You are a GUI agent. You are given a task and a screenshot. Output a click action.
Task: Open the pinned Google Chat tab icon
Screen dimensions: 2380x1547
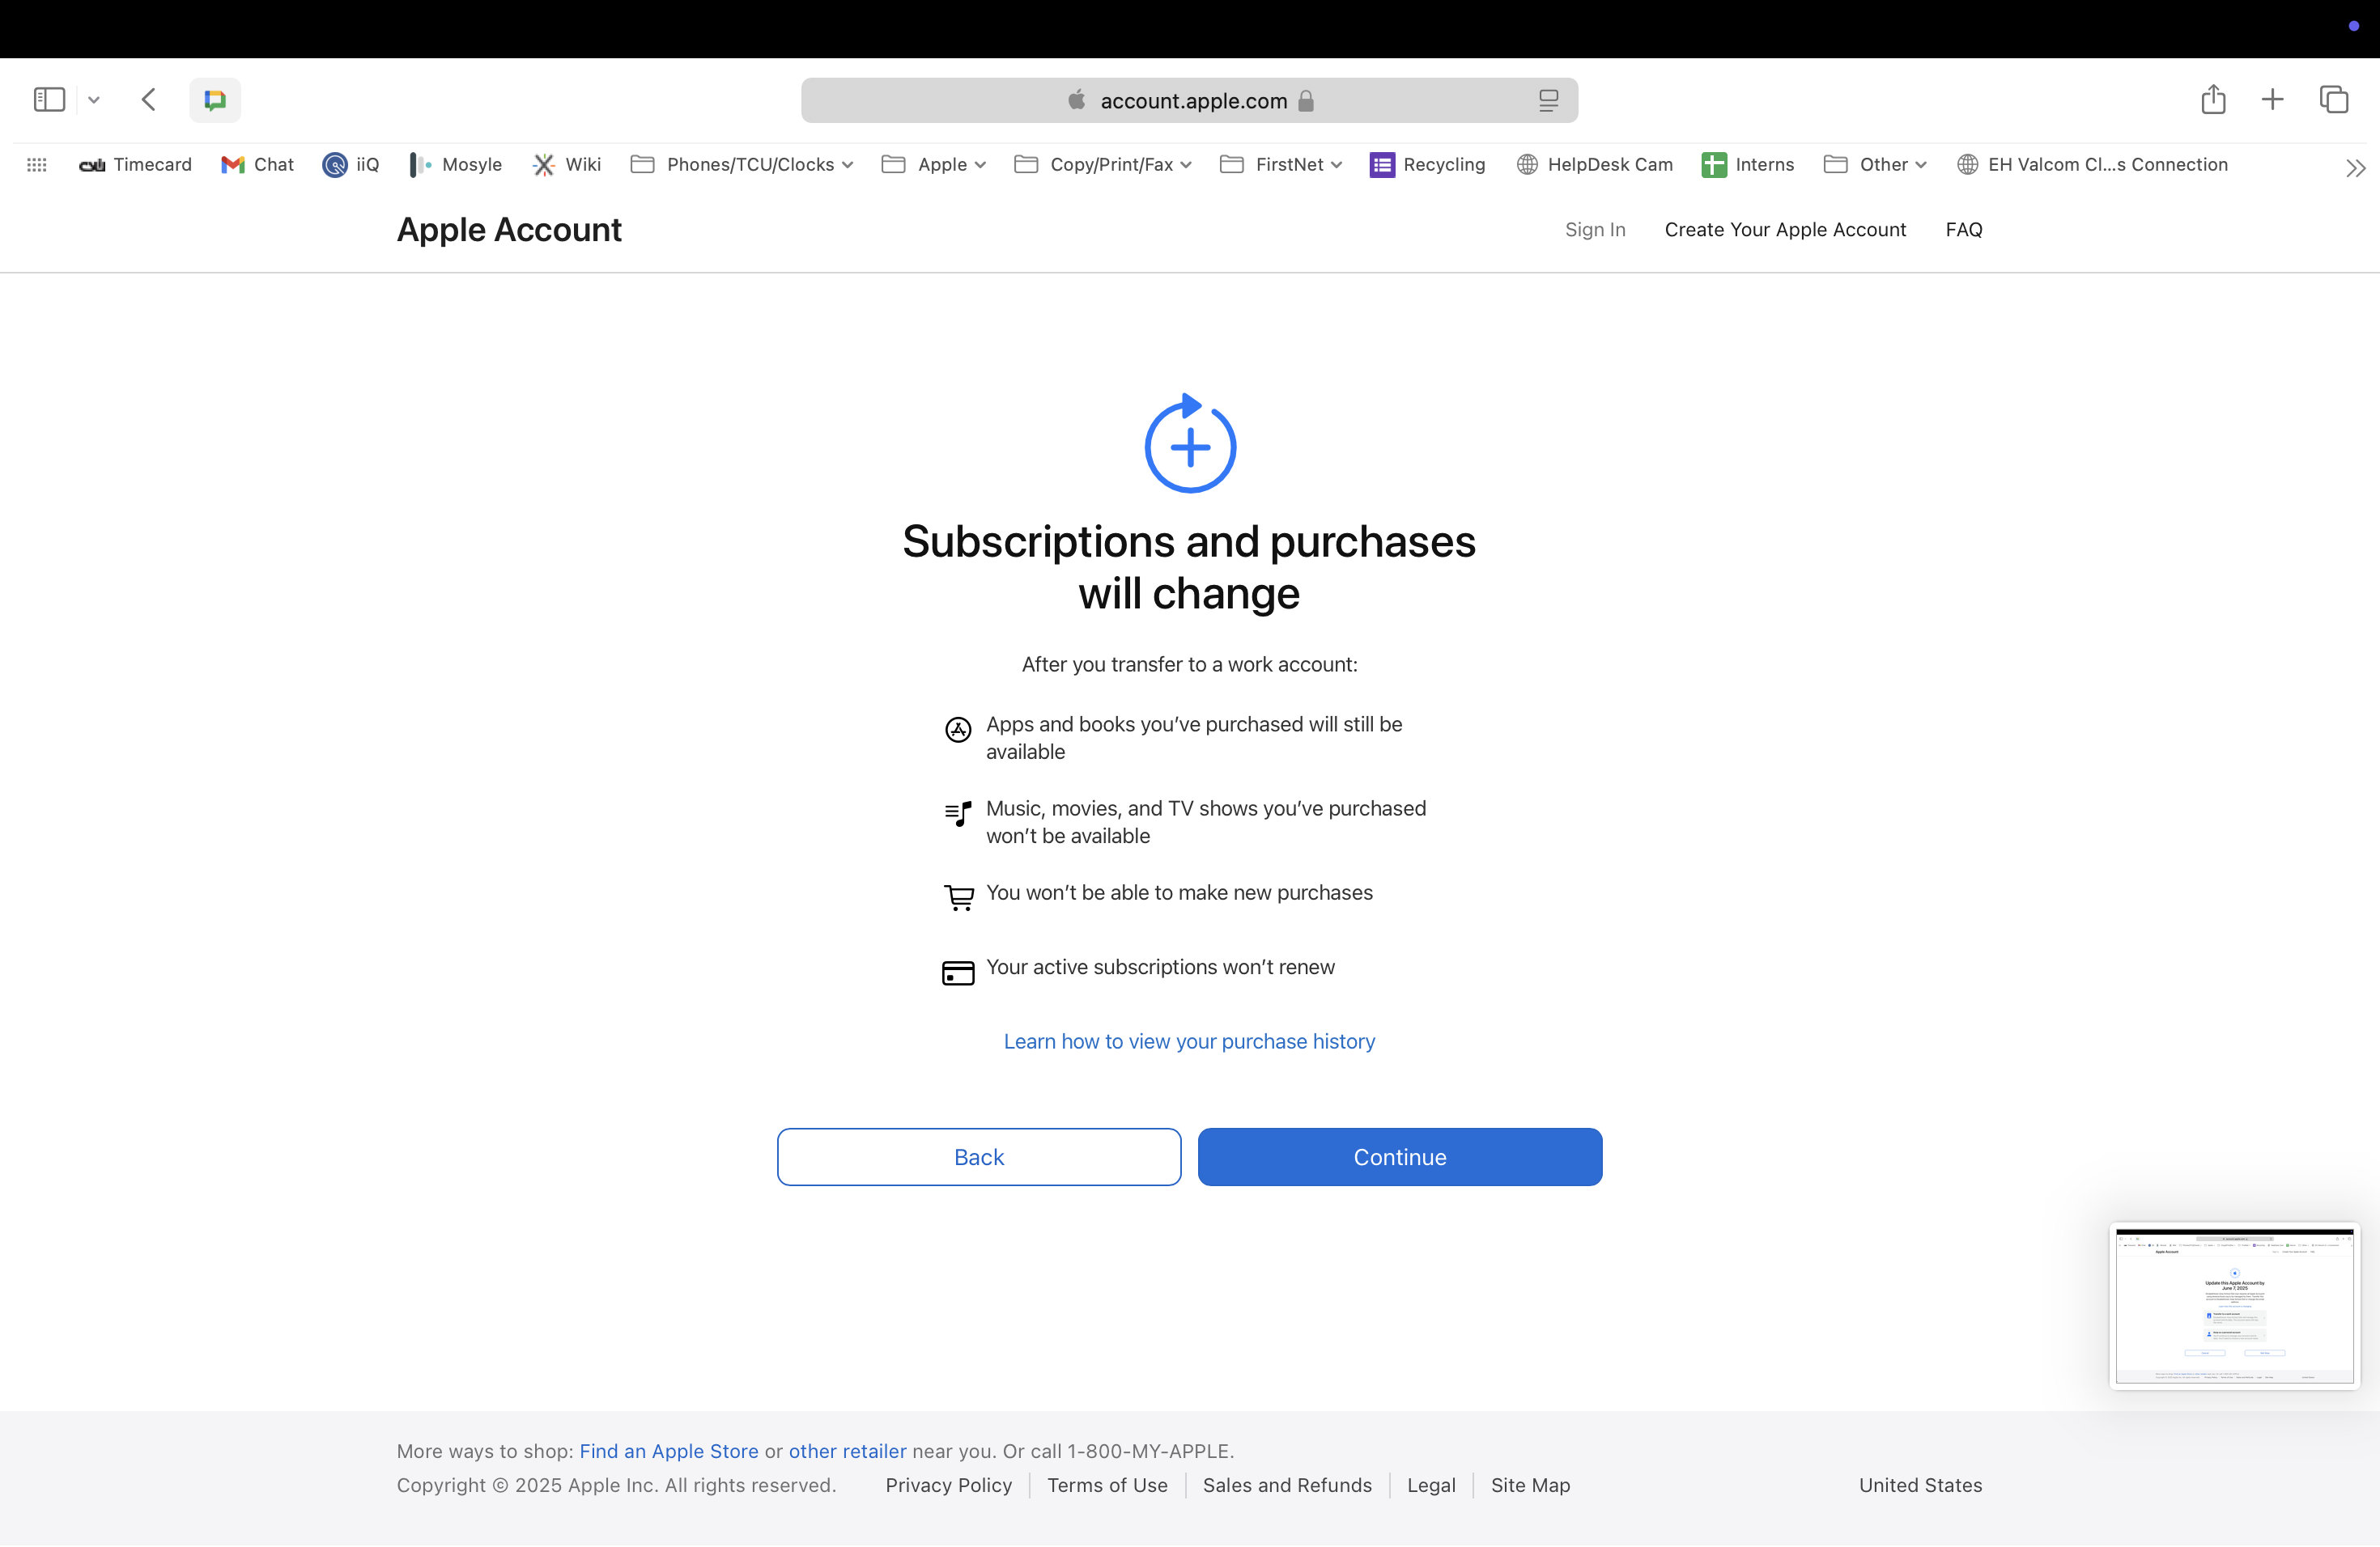[215, 100]
